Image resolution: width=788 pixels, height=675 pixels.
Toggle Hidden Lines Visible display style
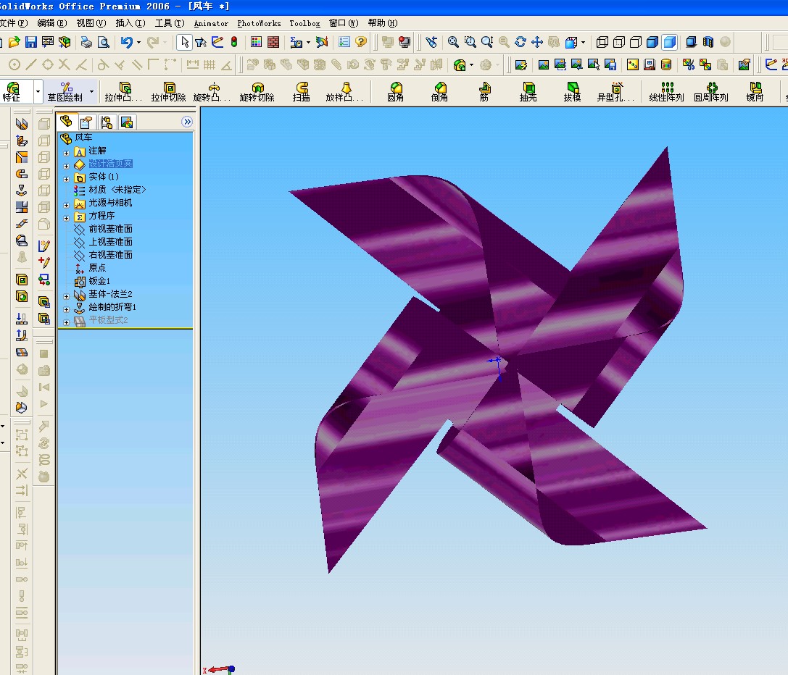tap(618, 42)
